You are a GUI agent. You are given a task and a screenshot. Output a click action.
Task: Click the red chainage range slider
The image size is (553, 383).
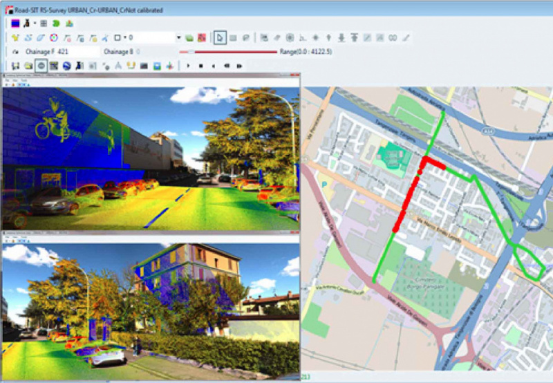228,51
